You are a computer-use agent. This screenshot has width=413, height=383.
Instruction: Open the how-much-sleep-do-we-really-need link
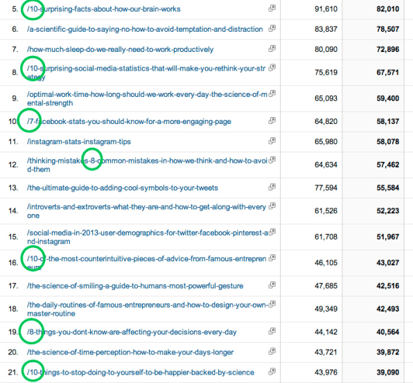[x=120, y=49]
